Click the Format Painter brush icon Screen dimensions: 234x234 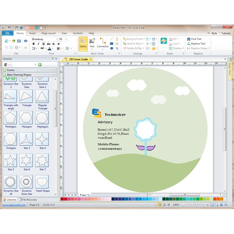pos(26,48)
